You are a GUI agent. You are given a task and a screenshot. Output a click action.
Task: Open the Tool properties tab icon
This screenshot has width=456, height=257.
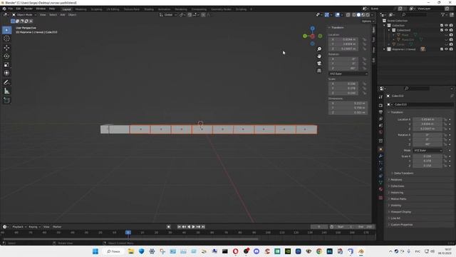[380, 97]
